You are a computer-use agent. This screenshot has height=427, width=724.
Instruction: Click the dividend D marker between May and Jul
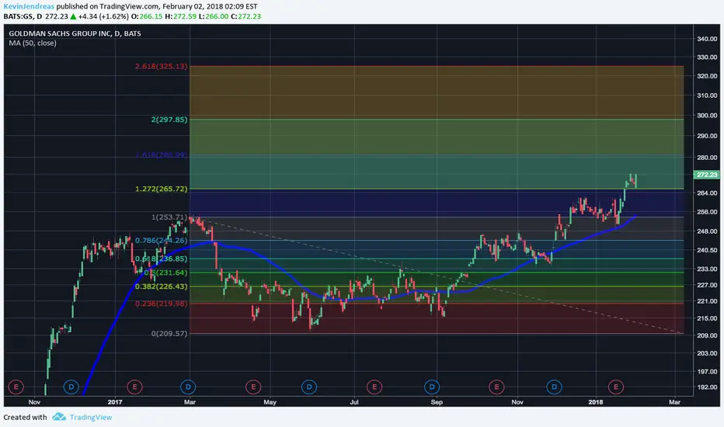point(309,387)
